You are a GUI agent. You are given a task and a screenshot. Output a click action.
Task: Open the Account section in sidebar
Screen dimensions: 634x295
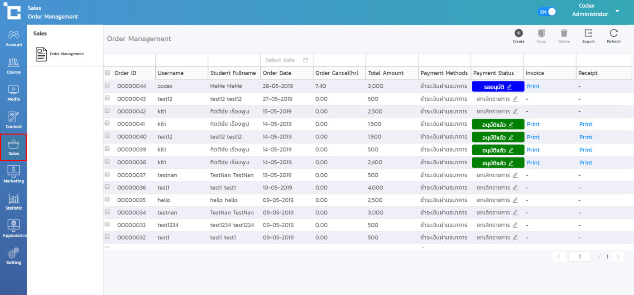[14, 38]
